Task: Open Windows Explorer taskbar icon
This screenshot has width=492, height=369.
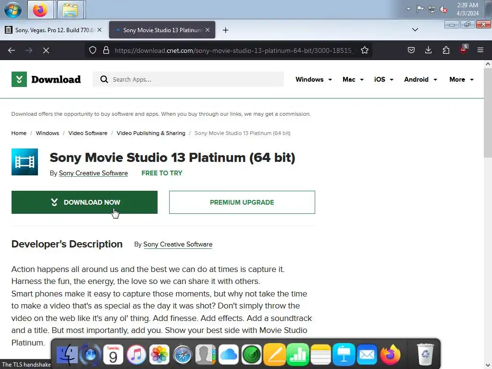Action: coord(70,10)
